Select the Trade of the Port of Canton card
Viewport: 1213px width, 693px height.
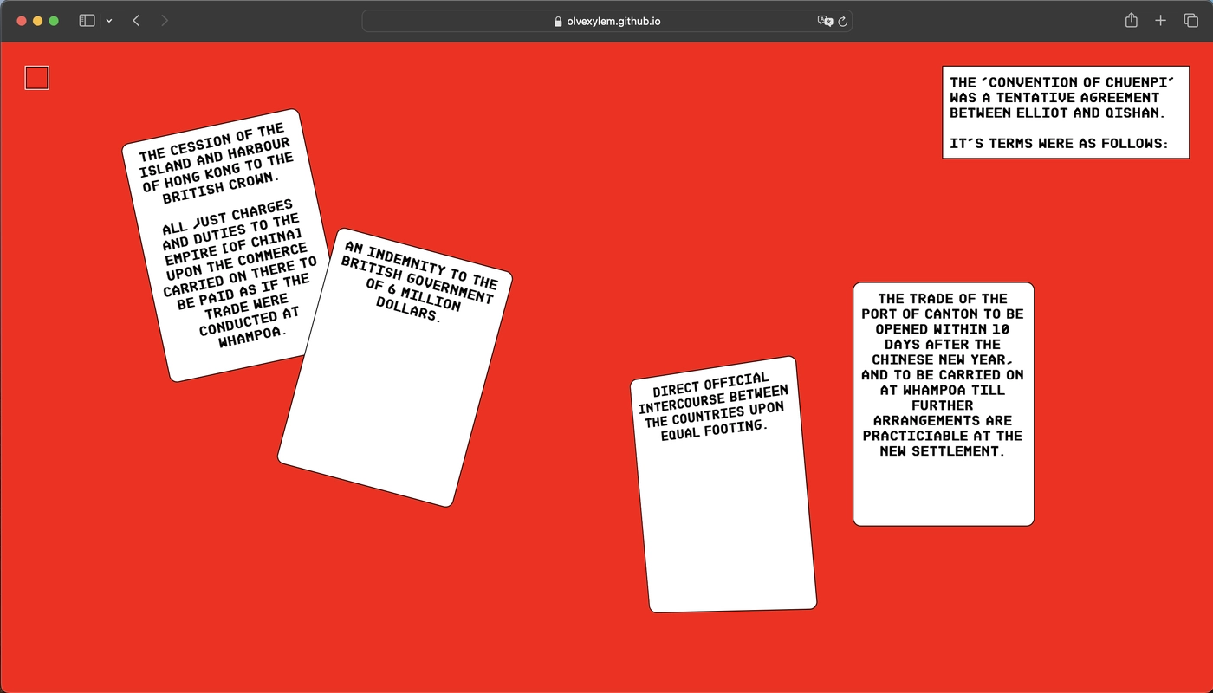944,404
